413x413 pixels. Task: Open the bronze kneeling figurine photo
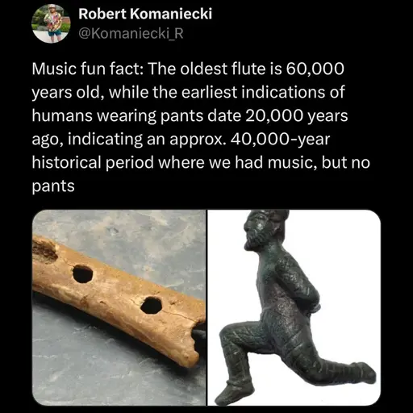294,307
